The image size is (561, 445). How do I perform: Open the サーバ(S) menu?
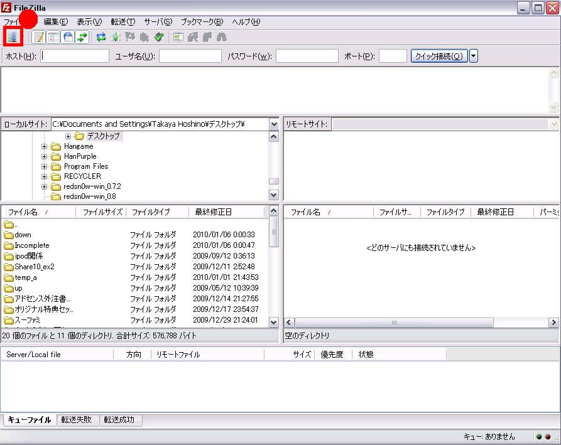(x=158, y=22)
